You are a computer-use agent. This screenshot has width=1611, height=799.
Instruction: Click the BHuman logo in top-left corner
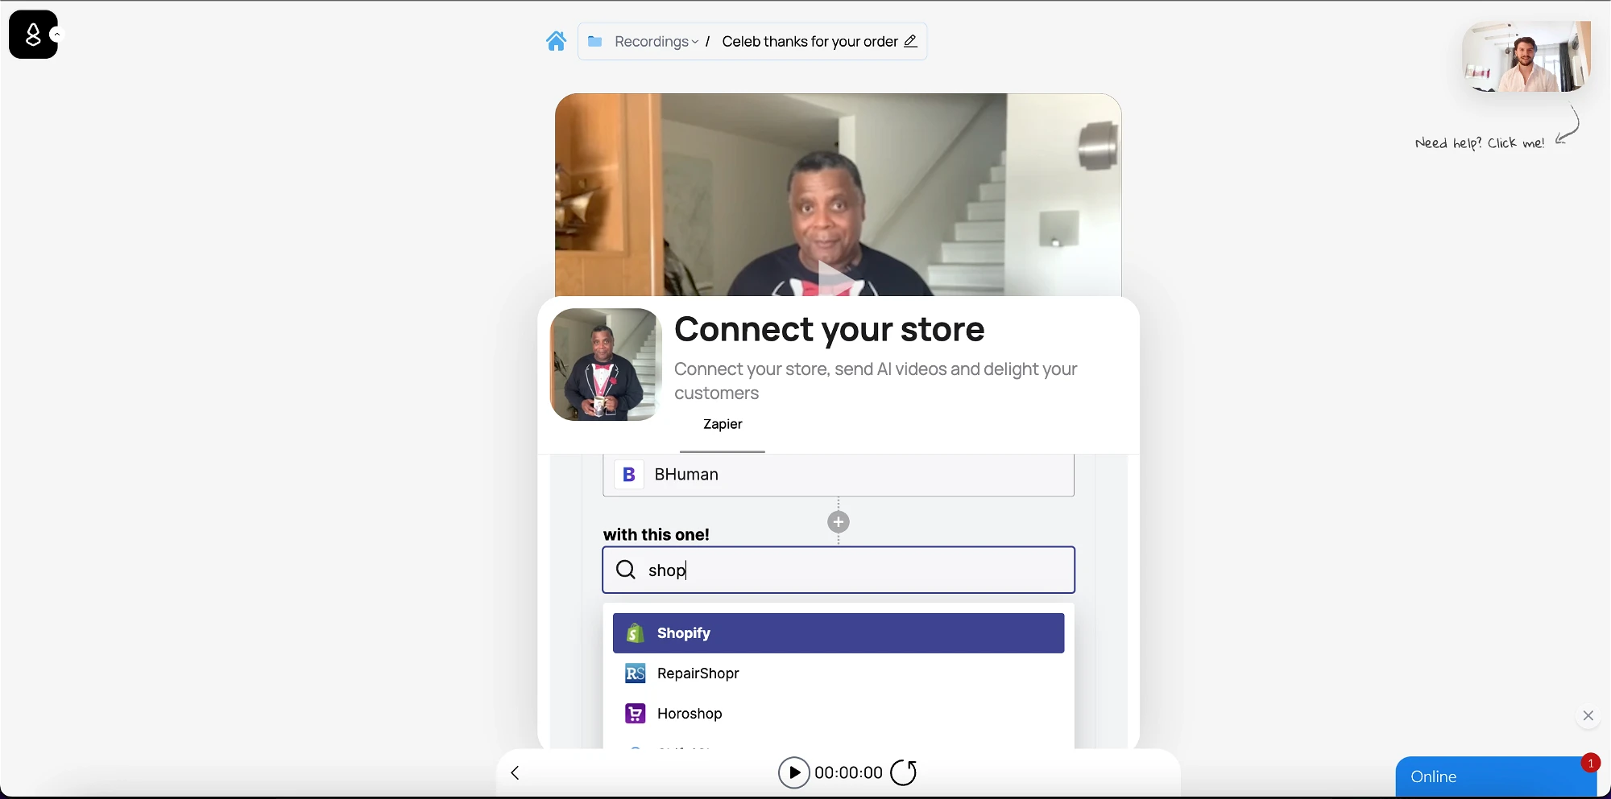coord(33,35)
